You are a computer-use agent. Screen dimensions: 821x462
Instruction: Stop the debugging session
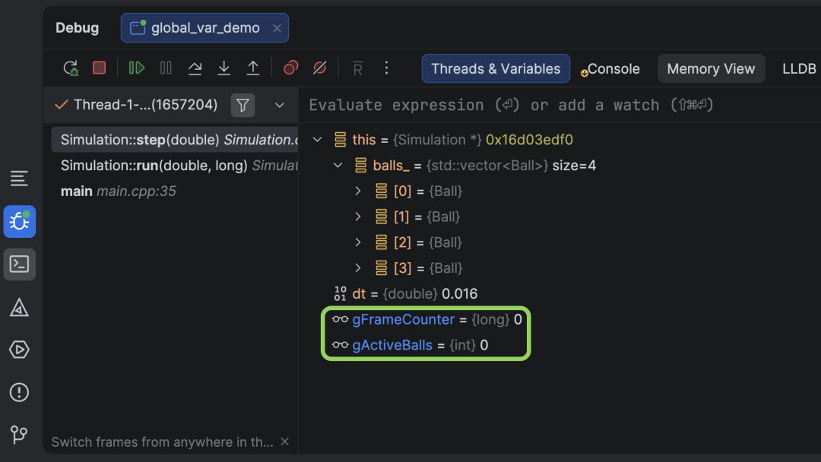[99, 68]
